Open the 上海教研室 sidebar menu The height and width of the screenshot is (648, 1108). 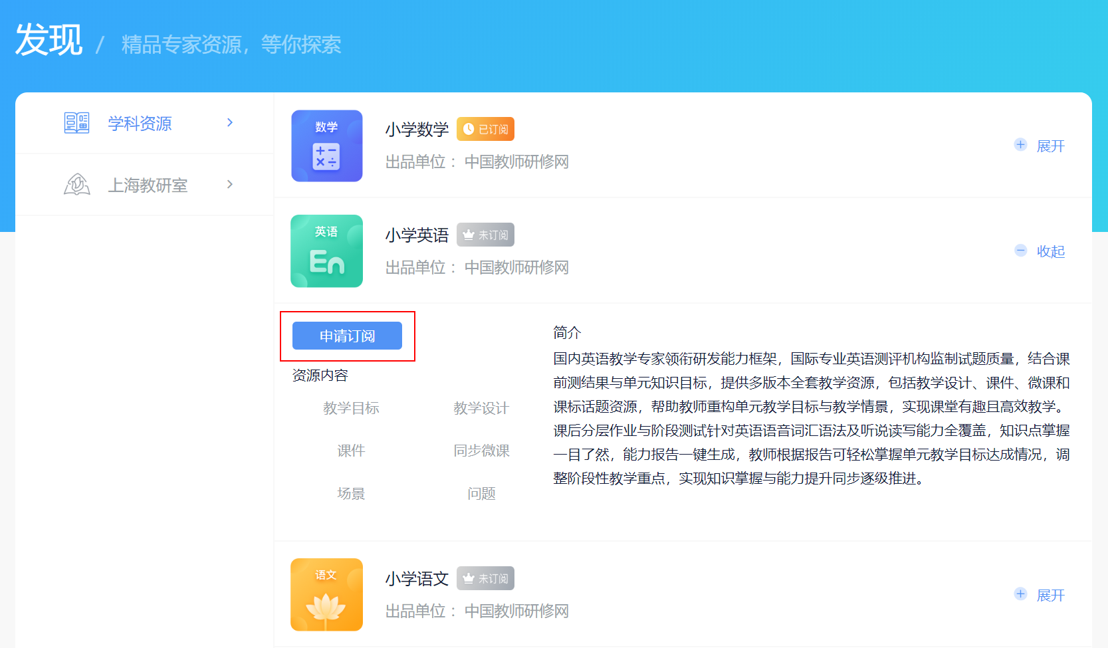[x=148, y=185]
